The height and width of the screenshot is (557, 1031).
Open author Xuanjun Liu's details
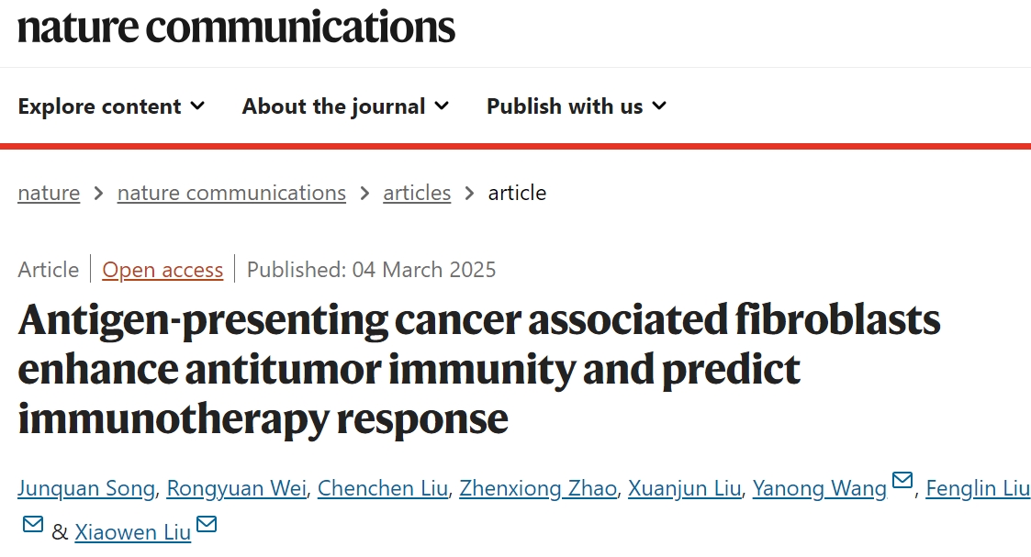[685, 489]
